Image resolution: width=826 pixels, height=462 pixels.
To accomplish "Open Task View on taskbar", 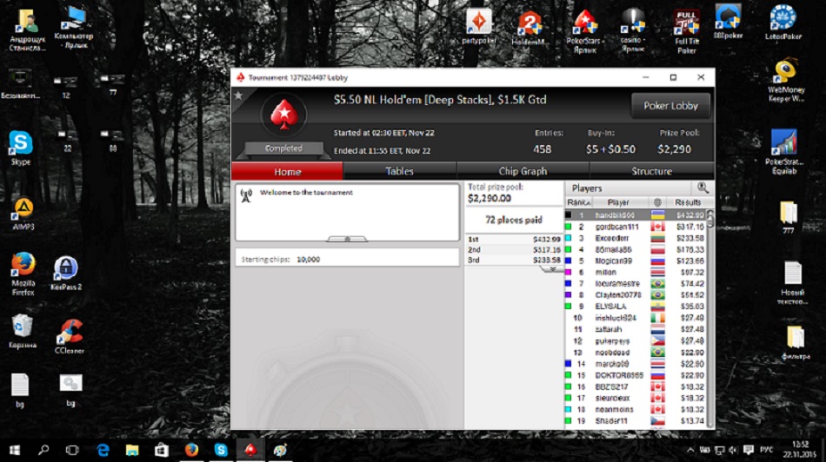I will coord(72,450).
